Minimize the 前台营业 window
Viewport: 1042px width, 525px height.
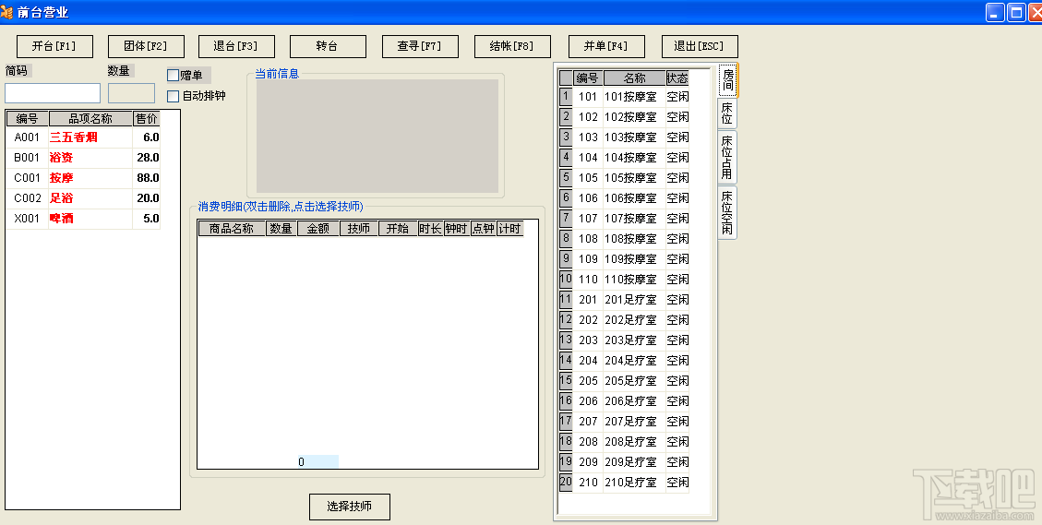click(x=995, y=13)
